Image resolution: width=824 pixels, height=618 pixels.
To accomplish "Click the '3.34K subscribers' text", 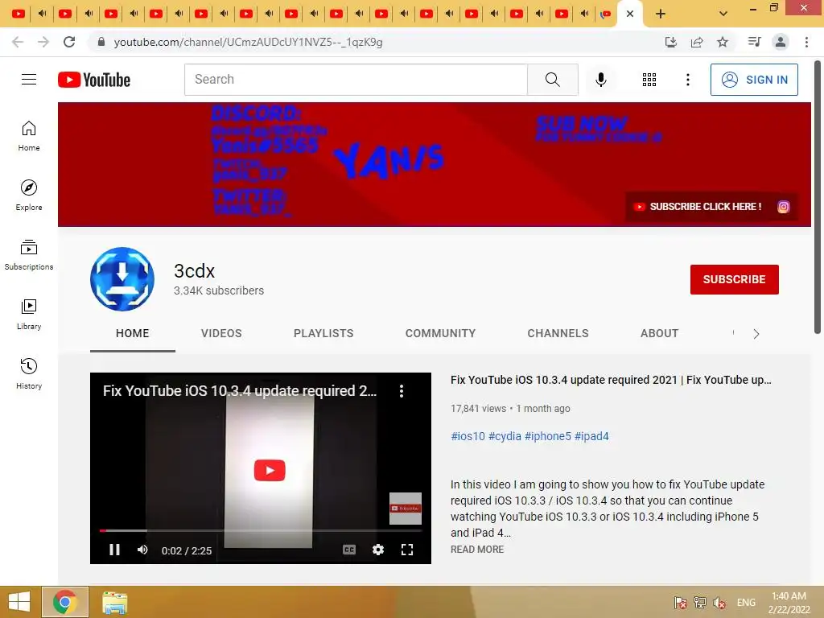I will click(219, 290).
